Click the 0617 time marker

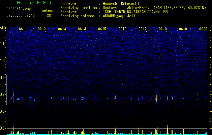tap(143, 29)
